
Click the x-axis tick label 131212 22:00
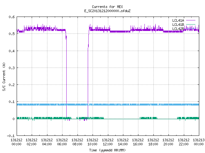click(x=184, y=142)
